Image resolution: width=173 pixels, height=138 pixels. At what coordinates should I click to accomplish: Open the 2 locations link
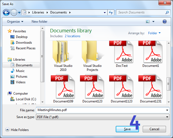click(72, 36)
